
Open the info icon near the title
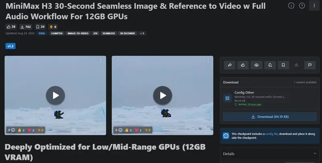click(x=291, y=6)
